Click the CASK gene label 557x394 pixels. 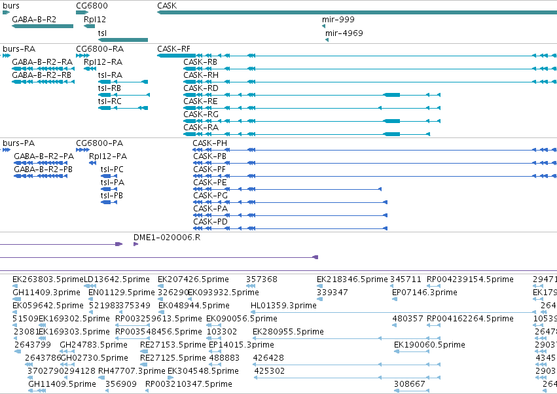(167, 6)
